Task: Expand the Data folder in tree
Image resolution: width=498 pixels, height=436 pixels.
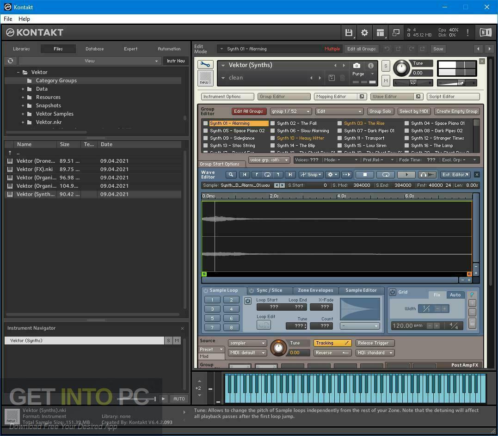Action: [23, 89]
